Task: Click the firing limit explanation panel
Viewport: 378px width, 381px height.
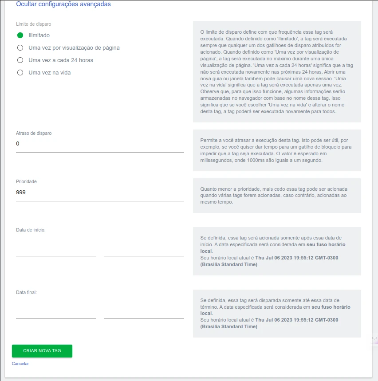Action: pos(277,72)
